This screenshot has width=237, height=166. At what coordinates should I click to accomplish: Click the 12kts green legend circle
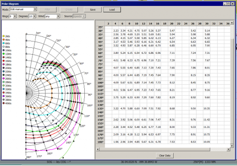(3, 54)
